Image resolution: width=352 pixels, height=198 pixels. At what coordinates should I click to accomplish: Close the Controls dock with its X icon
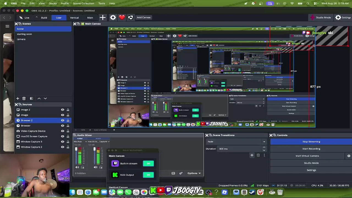coord(271,135)
